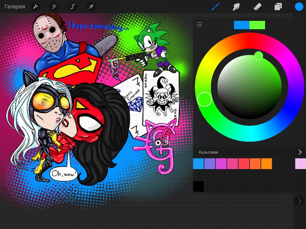Open the wrench Actions menu

tap(36, 7)
